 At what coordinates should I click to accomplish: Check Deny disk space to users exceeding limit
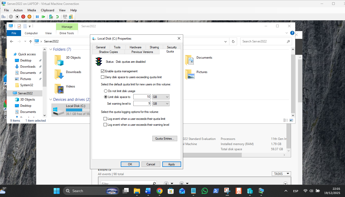pos(103,77)
